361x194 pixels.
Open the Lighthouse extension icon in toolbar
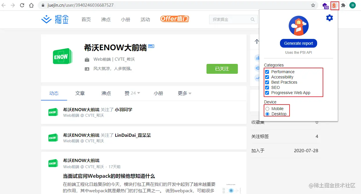pos(334,5)
